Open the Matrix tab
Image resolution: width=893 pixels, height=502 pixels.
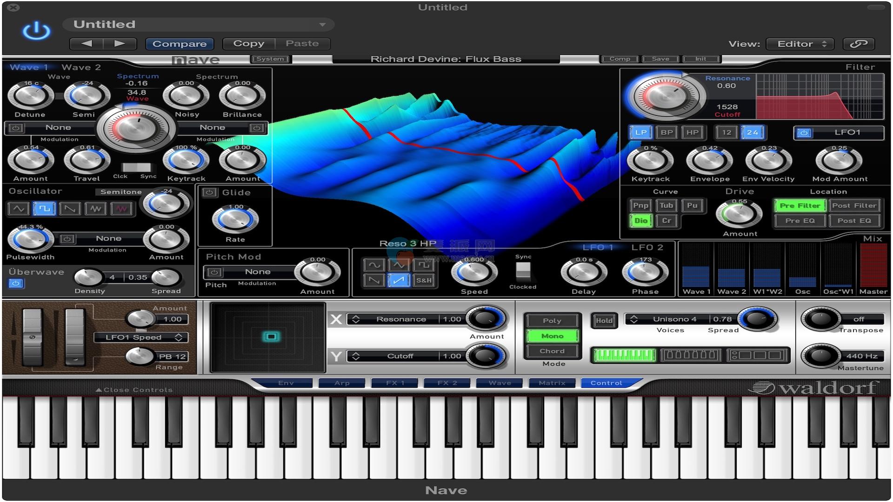pos(552,383)
